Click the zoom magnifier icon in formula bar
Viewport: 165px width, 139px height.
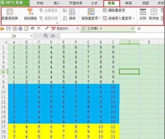coord(46,36)
